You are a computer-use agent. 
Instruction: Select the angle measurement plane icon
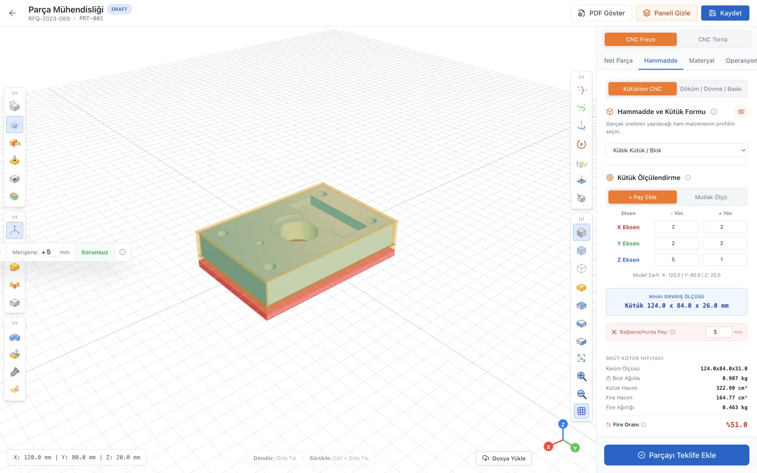point(15,390)
